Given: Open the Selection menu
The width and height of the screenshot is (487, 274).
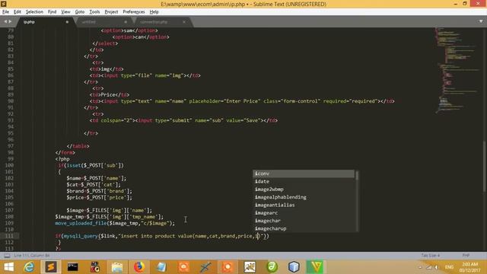Looking at the screenshot, I should coord(34,12).
